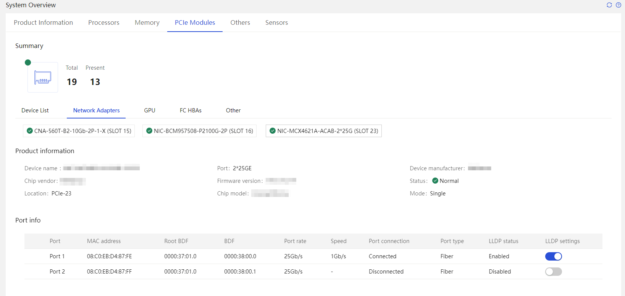
Task: Select the Device List sub-tab
Action: (35, 110)
